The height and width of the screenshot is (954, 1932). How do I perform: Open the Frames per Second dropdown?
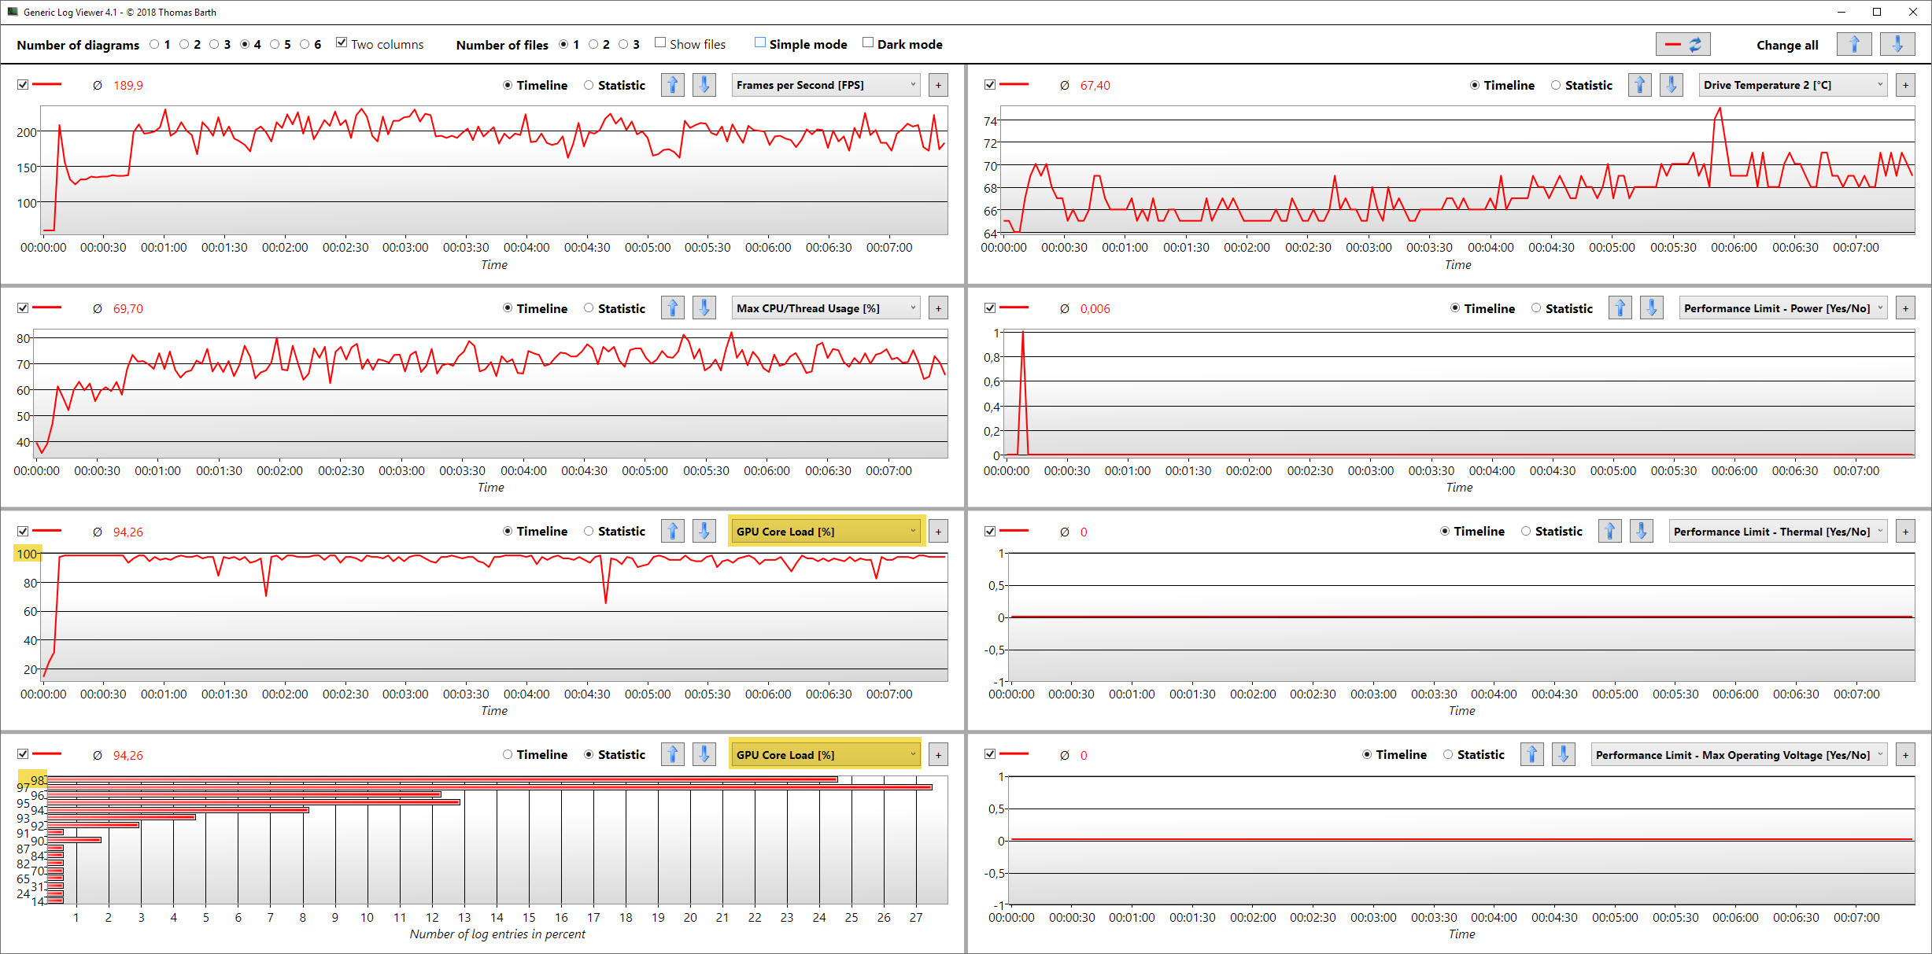click(x=826, y=85)
